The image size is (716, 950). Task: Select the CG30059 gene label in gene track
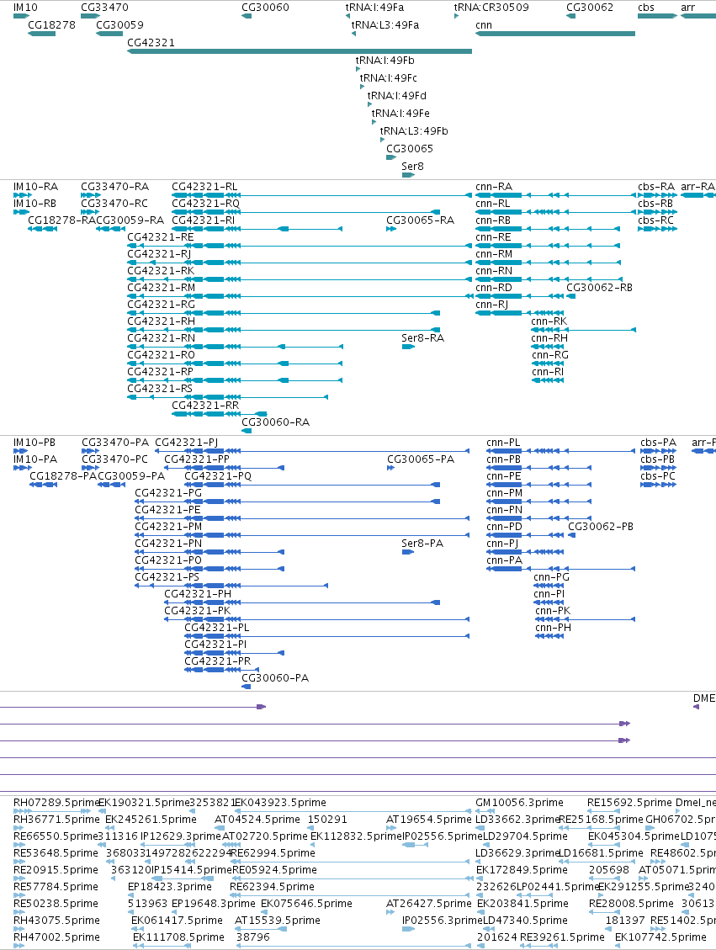click(120, 25)
